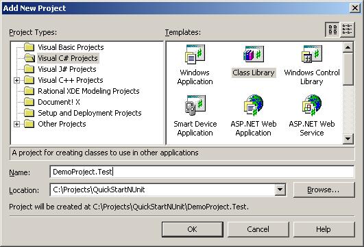The image size is (364, 247).
Task: Click the 'Windows Control Library' caption text
Action: [x=312, y=77]
